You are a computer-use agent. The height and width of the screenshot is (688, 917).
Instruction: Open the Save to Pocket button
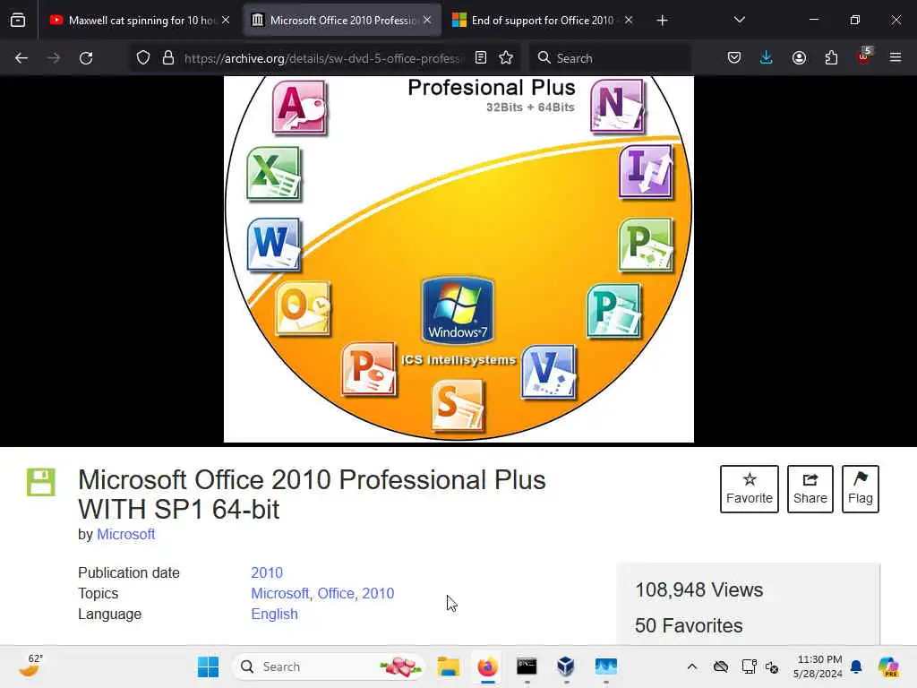[x=734, y=58]
